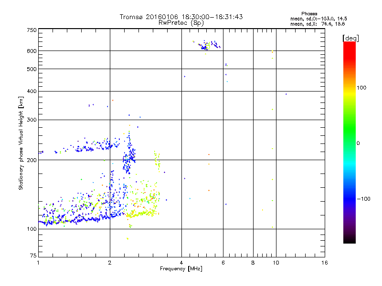Click the x-axis tick value '10'
The image size is (382, 286).
tap(276, 263)
